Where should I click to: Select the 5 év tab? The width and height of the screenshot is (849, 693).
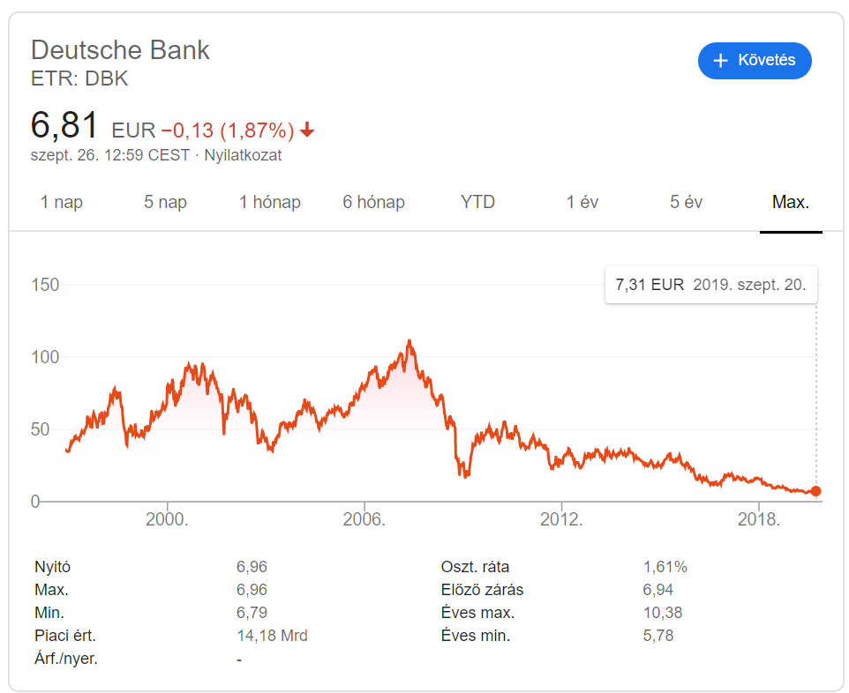click(x=686, y=202)
